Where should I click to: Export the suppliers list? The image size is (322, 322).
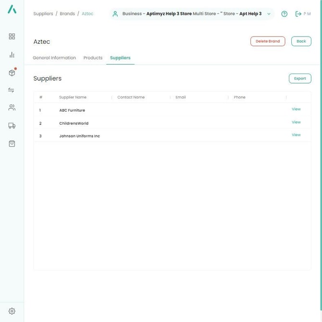300,78
